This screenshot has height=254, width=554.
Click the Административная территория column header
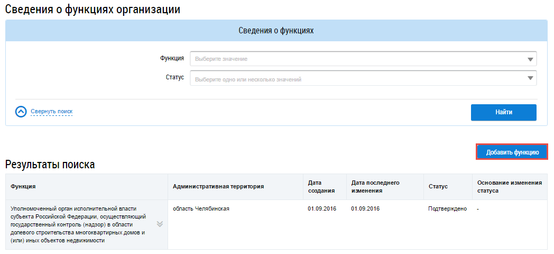pyautogui.click(x=218, y=187)
